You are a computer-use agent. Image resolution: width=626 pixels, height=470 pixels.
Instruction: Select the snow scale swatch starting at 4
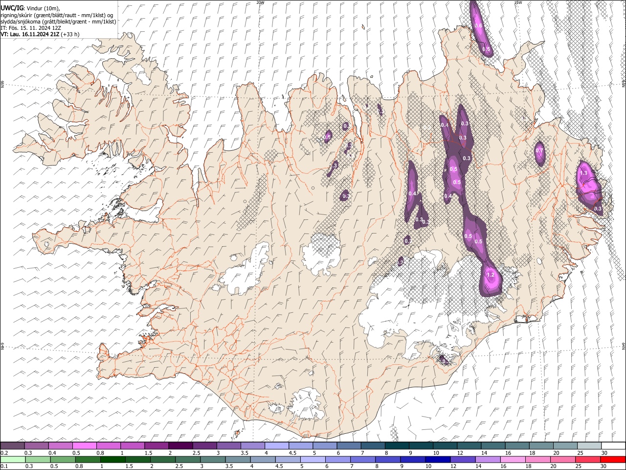277,446
